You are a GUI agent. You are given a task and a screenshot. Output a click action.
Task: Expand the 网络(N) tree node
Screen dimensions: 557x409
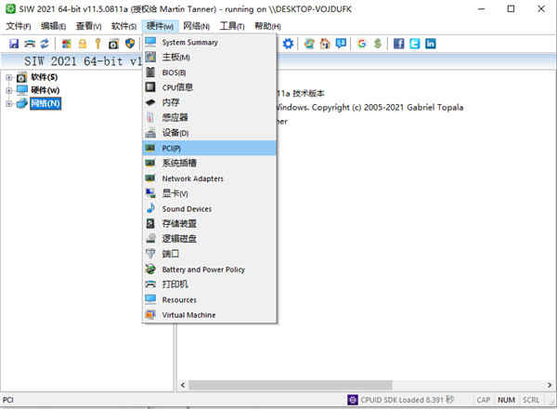[x=9, y=103]
